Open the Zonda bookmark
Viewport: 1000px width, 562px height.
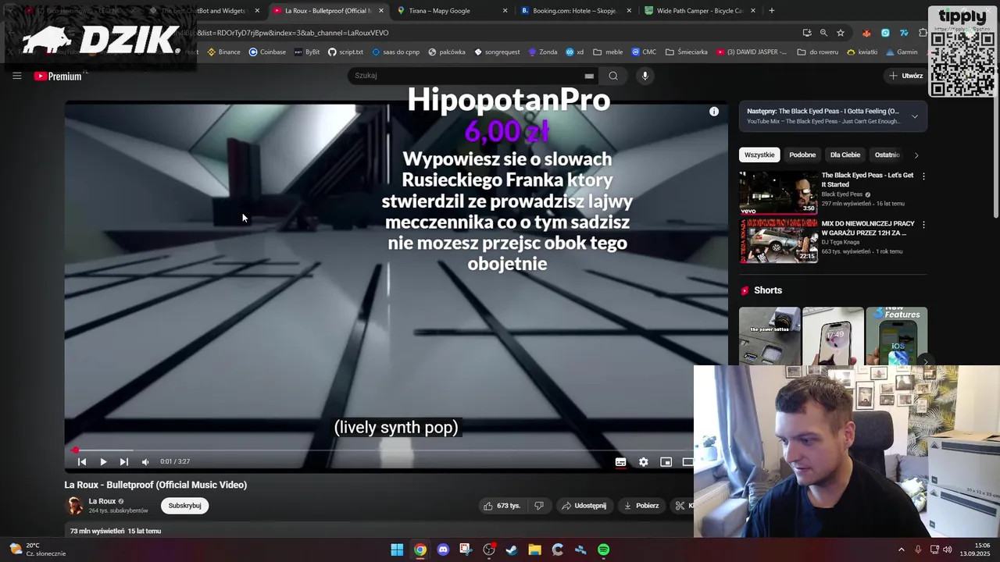point(543,52)
